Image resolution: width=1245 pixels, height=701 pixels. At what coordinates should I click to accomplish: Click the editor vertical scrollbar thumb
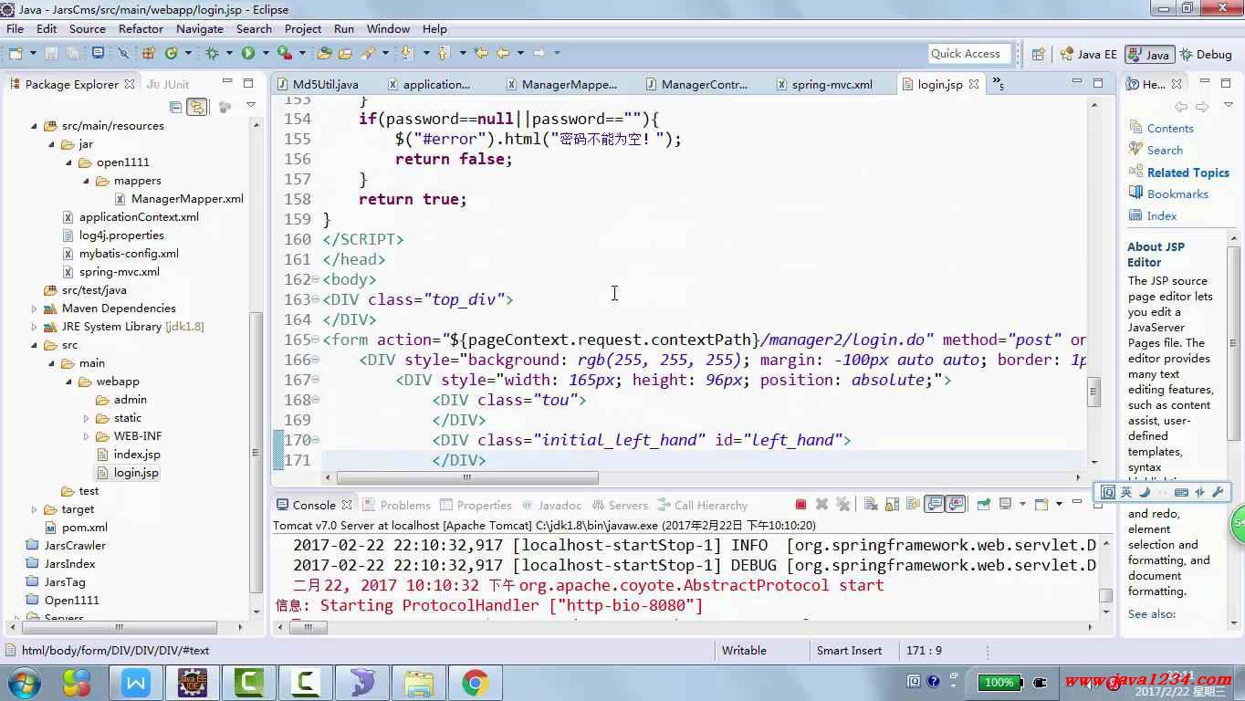1093,392
